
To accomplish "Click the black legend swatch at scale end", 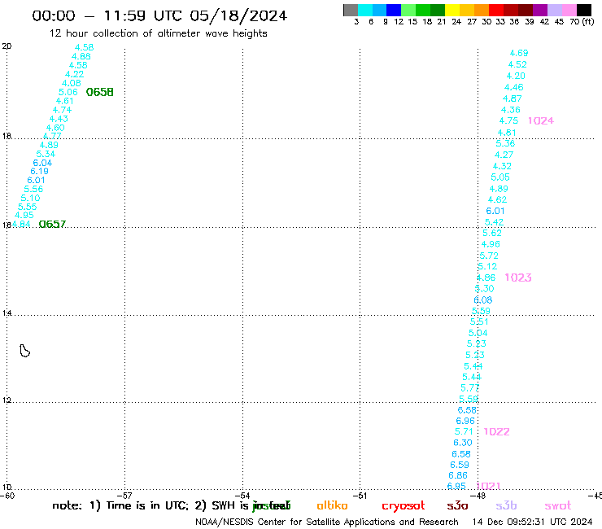I will 583,10.
